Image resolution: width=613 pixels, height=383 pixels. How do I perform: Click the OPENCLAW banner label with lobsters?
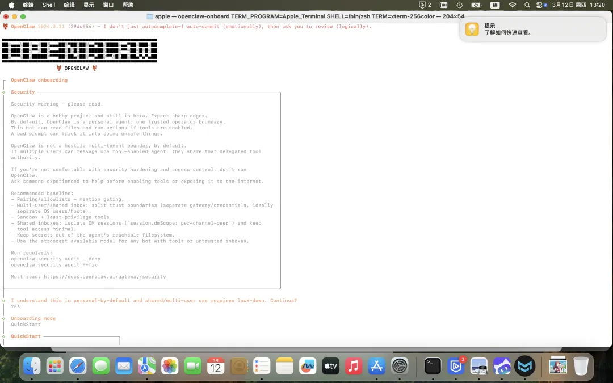[x=77, y=68]
